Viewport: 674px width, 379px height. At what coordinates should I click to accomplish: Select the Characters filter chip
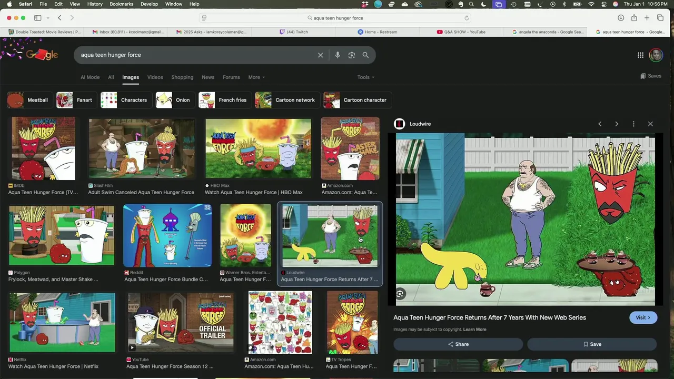[126, 100]
